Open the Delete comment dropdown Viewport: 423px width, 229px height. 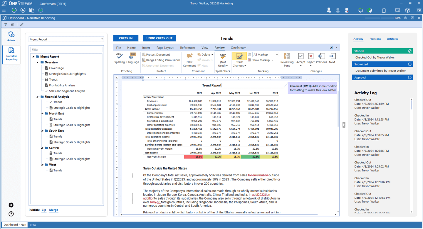pos(205,55)
